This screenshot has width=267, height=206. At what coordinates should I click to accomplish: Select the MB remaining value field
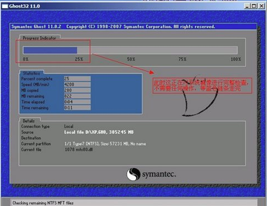click(x=78, y=96)
